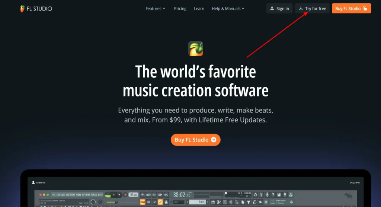The image size is (381, 207).
Task: Click the 115 tempo display
Action: (x=134, y=195)
